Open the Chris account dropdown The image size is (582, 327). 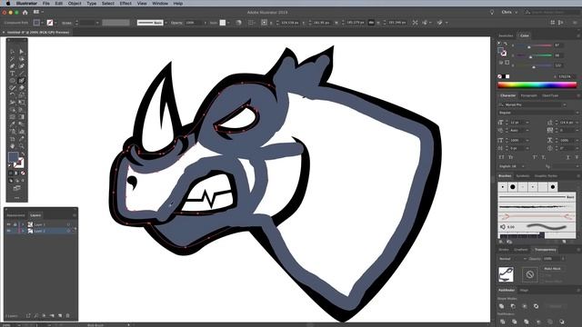coord(509,12)
